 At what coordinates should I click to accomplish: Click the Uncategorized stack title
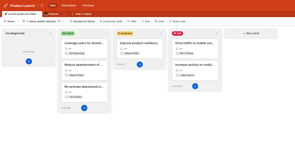[15, 33]
